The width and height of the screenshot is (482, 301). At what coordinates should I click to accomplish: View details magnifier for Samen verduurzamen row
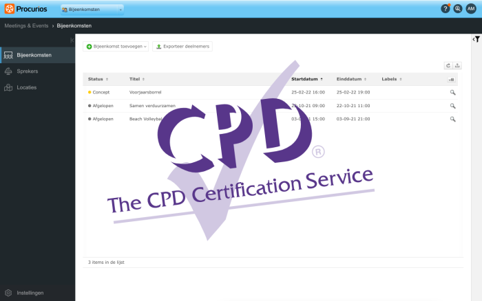click(x=453, y=106)
